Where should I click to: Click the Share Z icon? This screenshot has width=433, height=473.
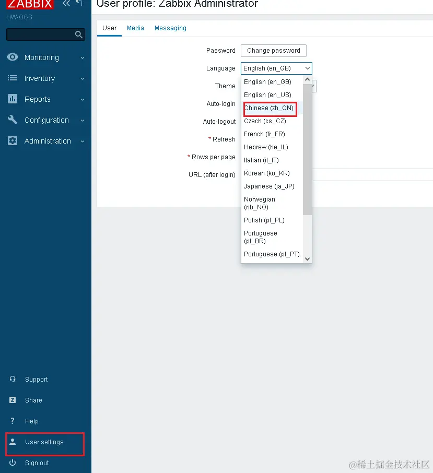(x=13, y=400)
